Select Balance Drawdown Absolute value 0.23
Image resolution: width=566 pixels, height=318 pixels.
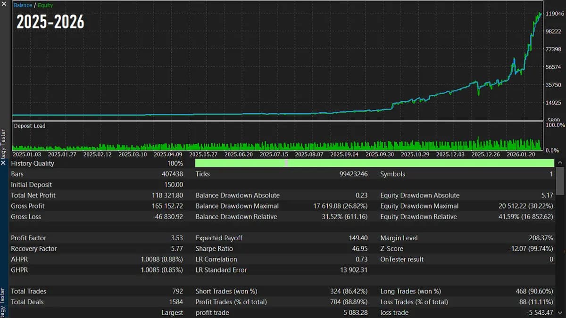tap(362, 195)
